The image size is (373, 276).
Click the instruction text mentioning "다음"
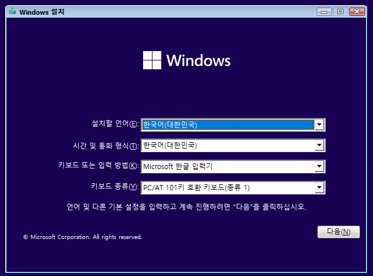pyautogui.click(x=186, y=207)
